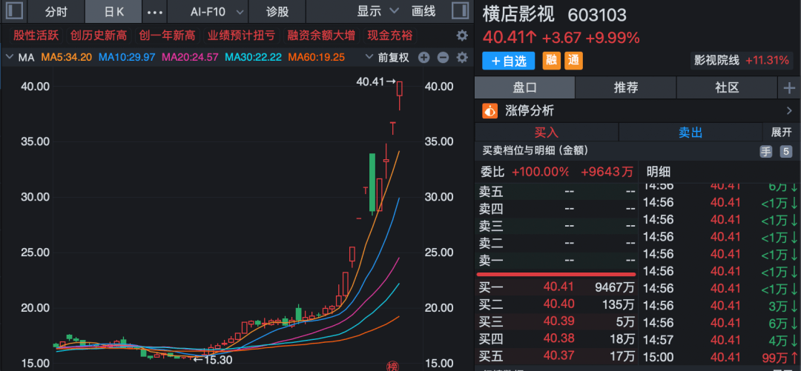Click the 榜 ranking marker on chart
The height and width of the screenshot is (371, 801).
point(392,367)
